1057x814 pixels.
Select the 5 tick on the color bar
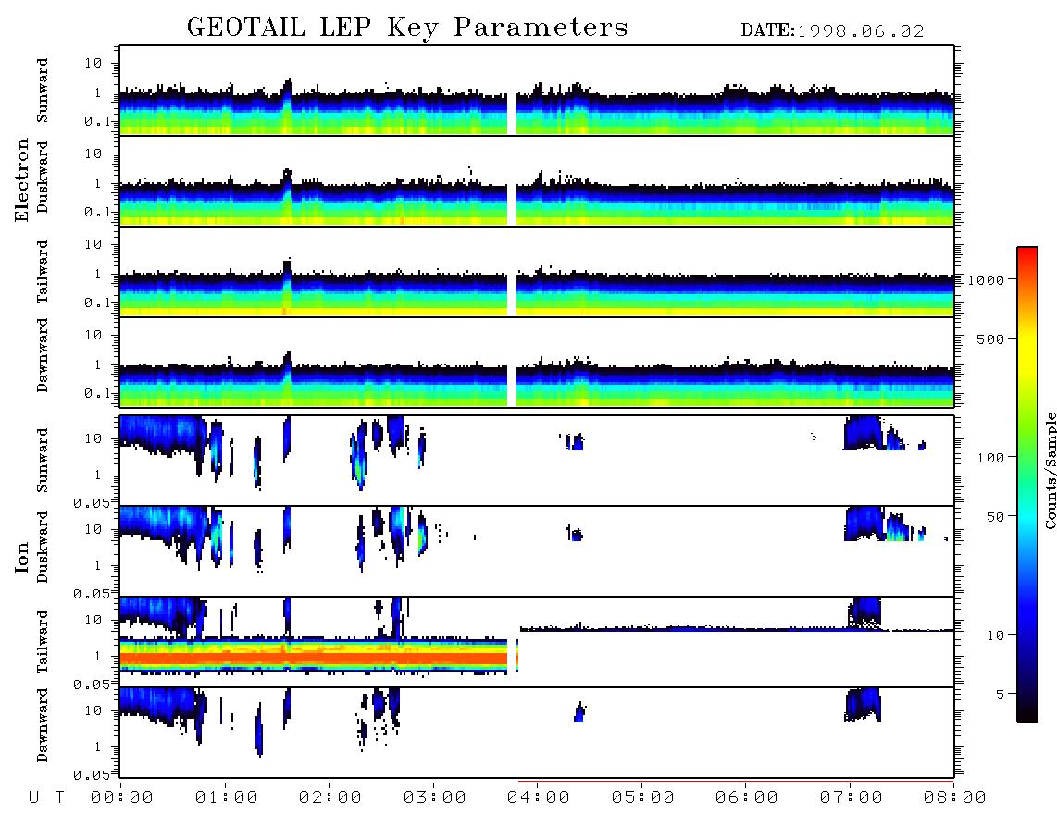point(1000,694)
